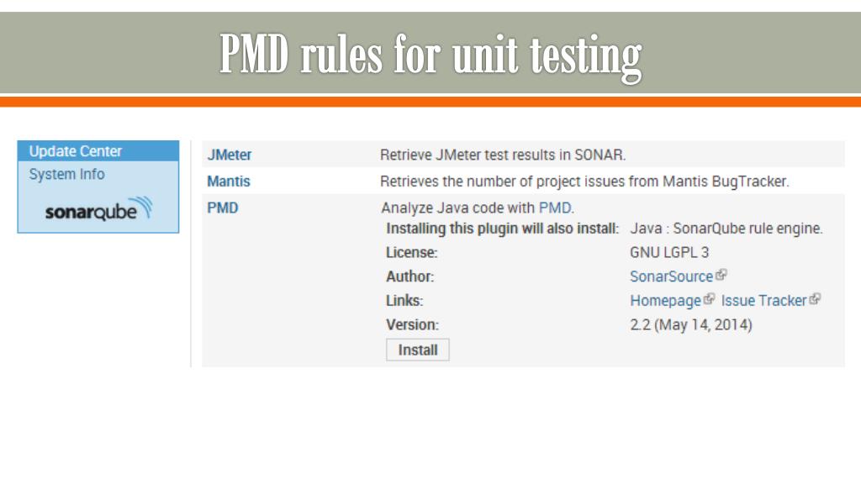The height and width of the screenshot is (484, 861).
Task: Open the Issue Tracker link
Action: point(763,301)
